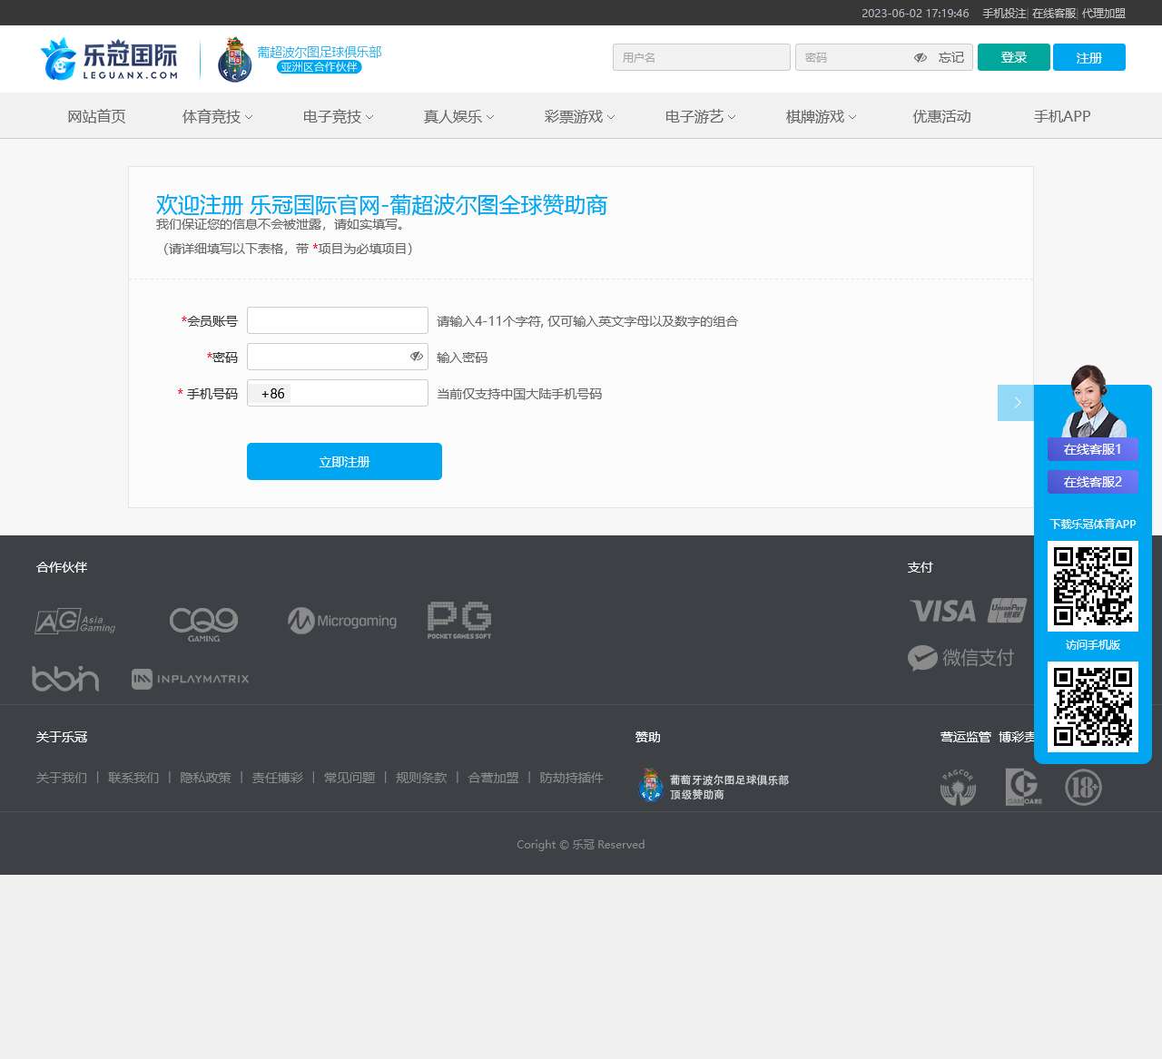1162x1059 pixels.
Task: Click the mobile version QR code
Action: point(1093,707)
